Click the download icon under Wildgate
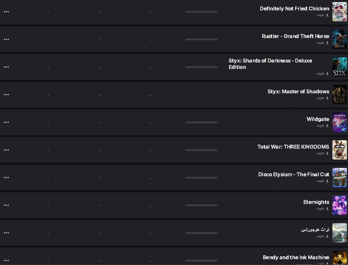The height and width of the screenshot is (265, 348). pyautogui.click(x=327, y=126)
